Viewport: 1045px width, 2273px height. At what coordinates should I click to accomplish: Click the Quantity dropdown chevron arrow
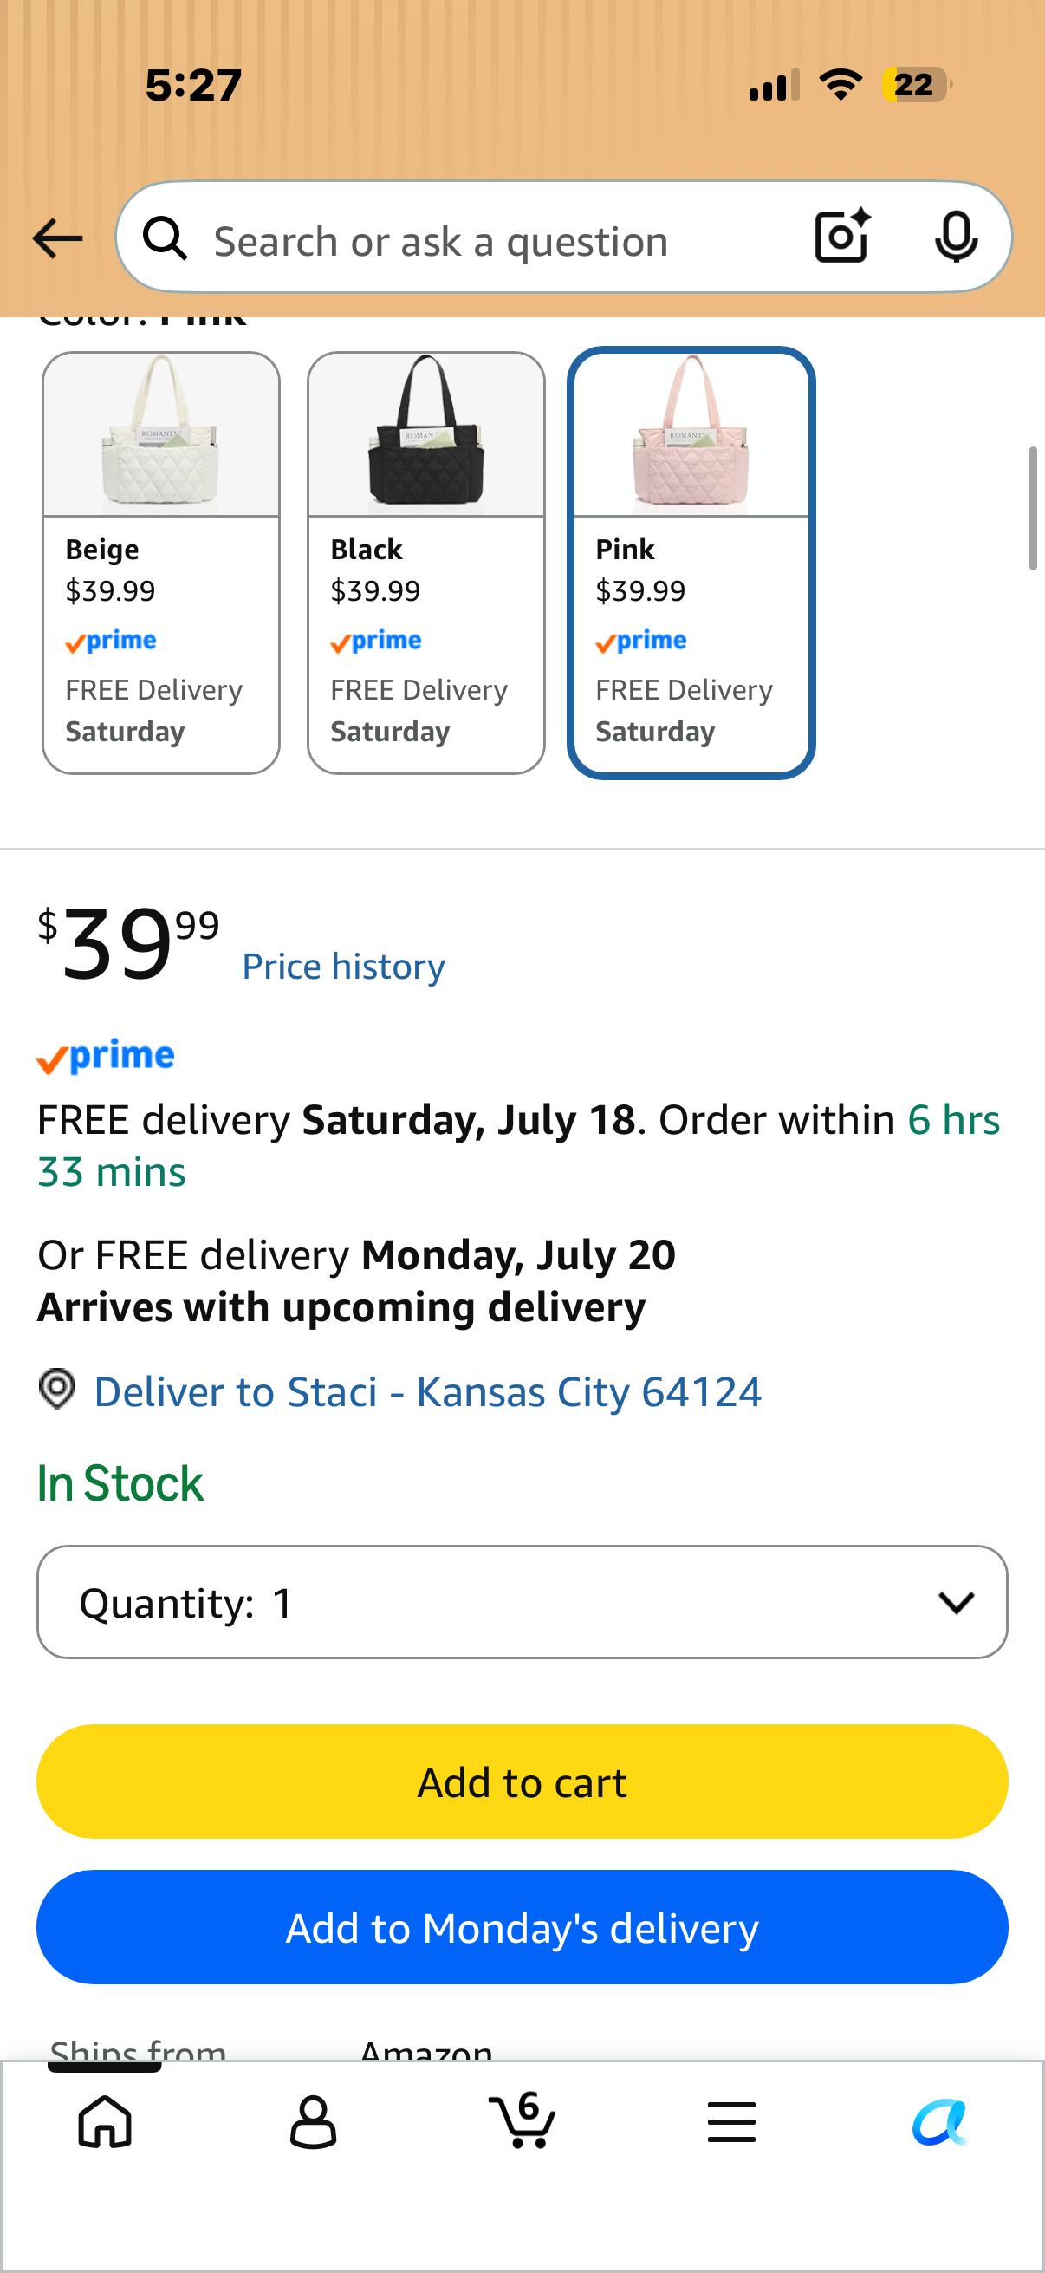(x=957, y=1602)
